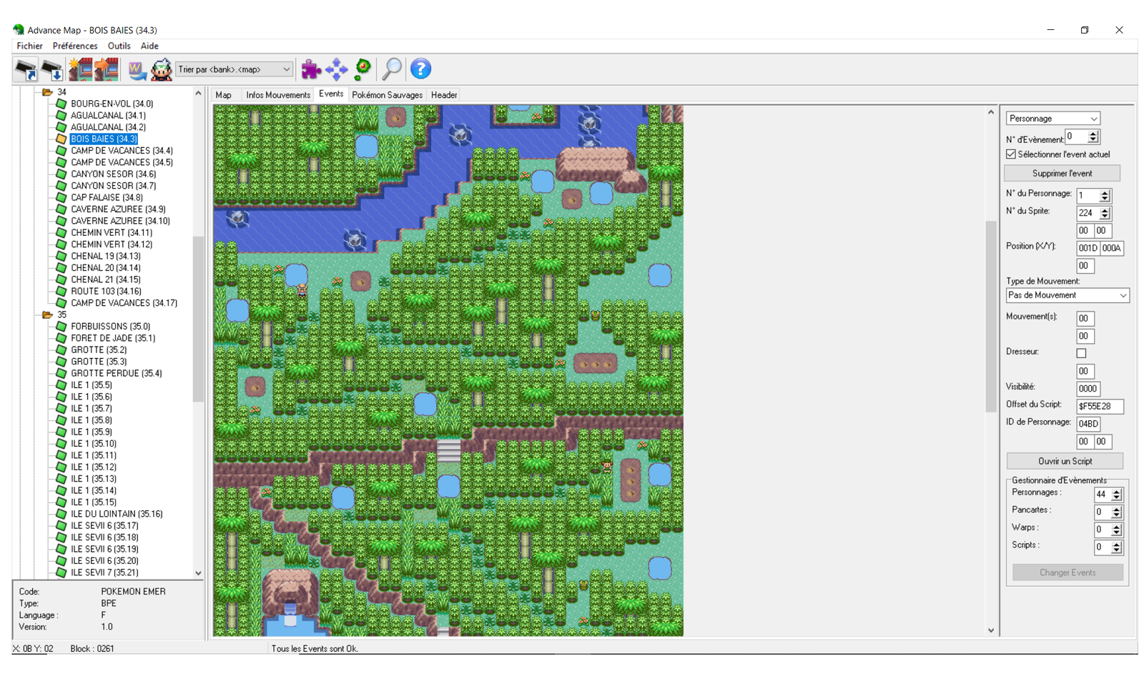Click the magnifying glass search icon
The width and height of the screenshot is (1144, 674).
coord(392,69)
